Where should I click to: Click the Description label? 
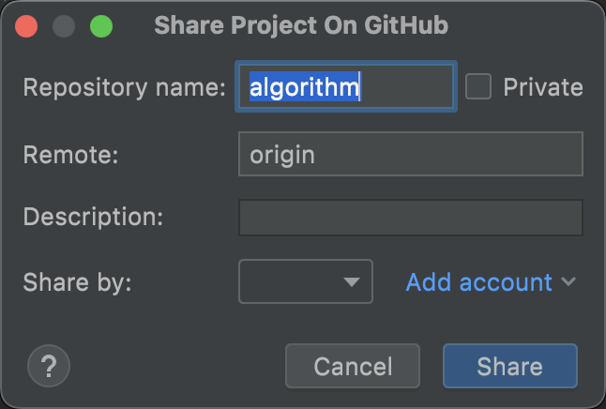click(x=93, y=217)
